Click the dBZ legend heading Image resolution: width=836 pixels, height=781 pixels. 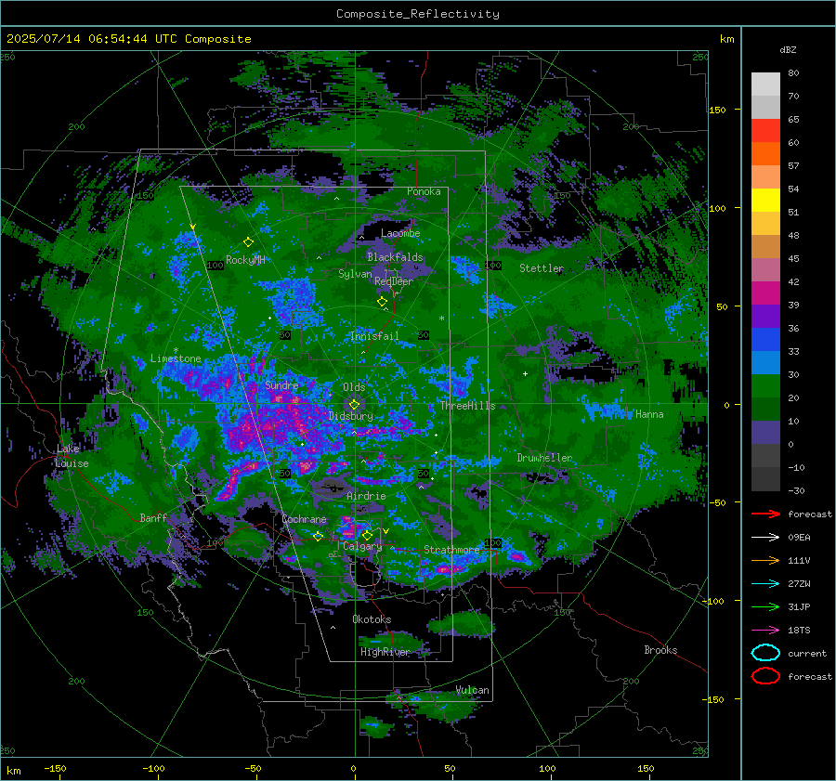(x=788, y=50)
